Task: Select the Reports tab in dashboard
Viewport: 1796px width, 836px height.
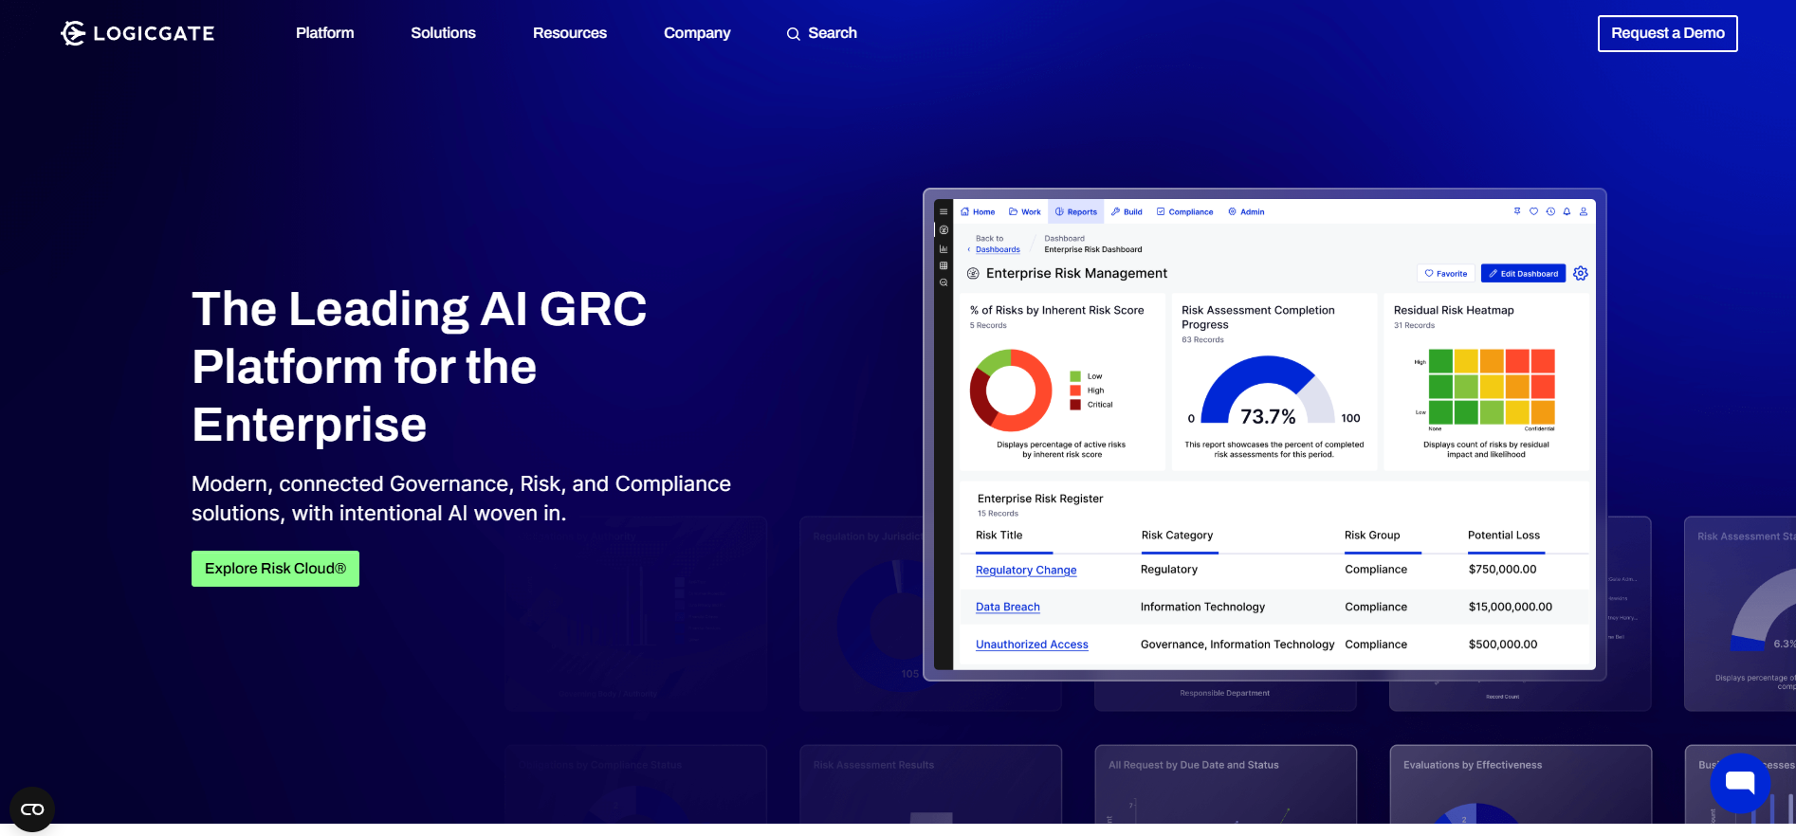Action: pos(1076,211)
